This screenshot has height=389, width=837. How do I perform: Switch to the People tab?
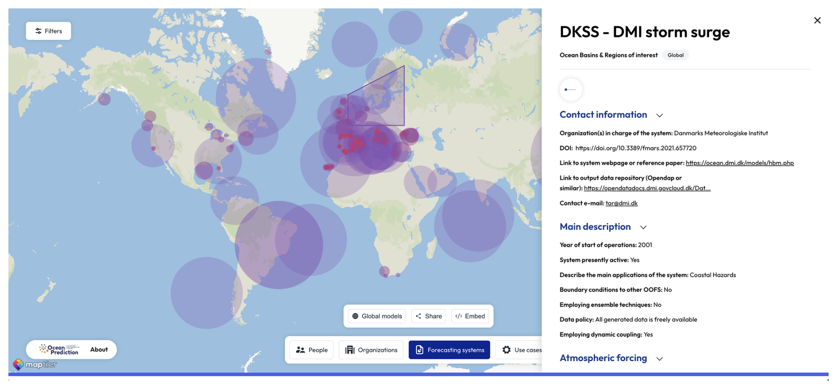point(312,350)
